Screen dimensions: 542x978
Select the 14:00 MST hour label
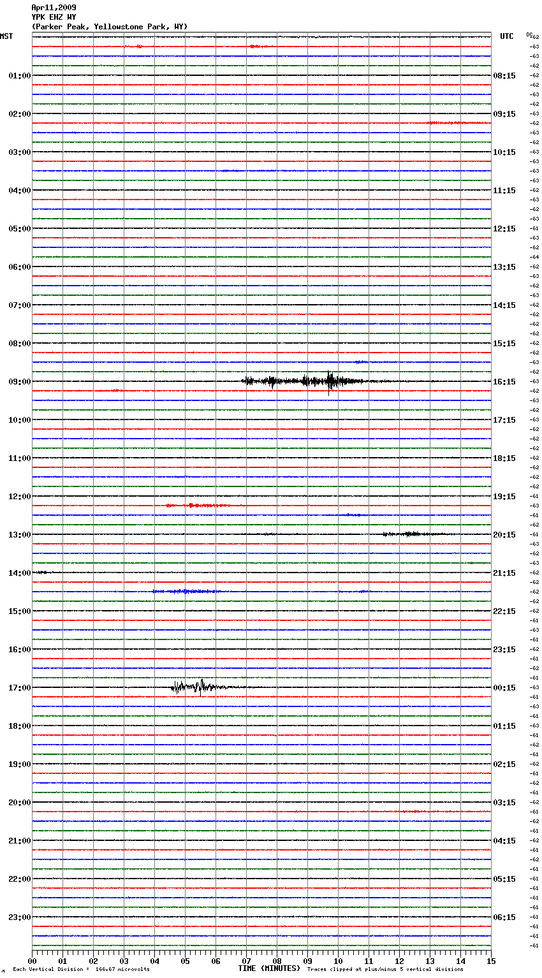tap(20, 573)
